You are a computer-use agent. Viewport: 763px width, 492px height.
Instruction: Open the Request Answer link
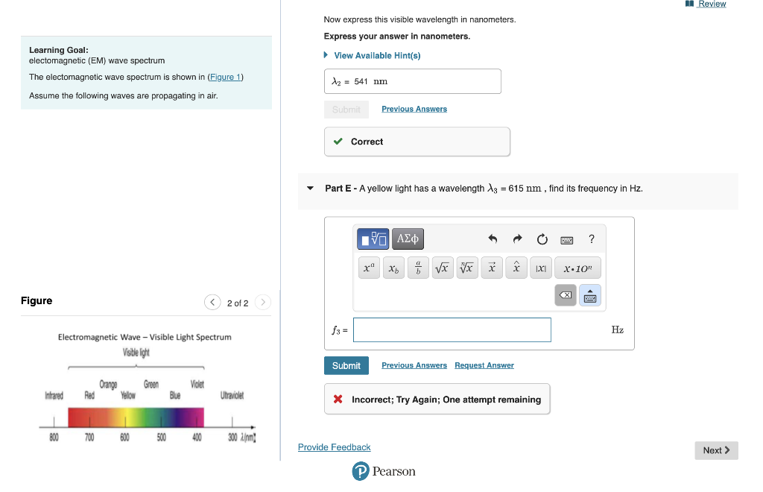click(484, 365)
